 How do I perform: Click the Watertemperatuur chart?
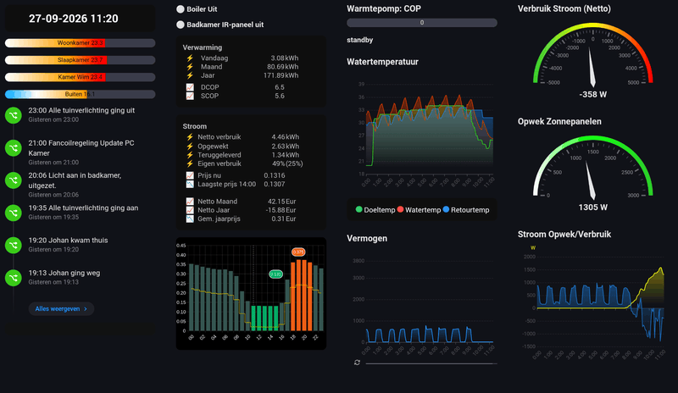click(x=422, y=134)
